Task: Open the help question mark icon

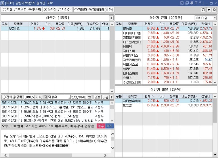Action: tap(200, 3)
